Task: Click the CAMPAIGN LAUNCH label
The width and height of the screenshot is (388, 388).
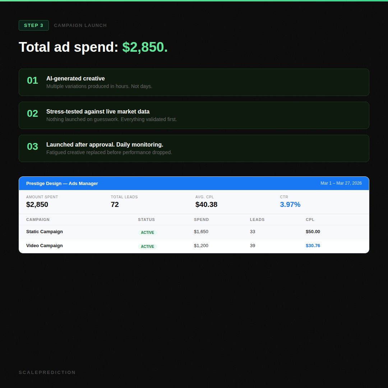Action: 80,26
